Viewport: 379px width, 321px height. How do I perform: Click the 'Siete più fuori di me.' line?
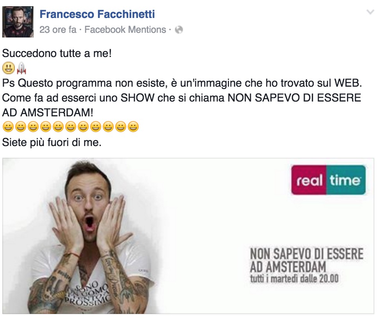[52, 142]
